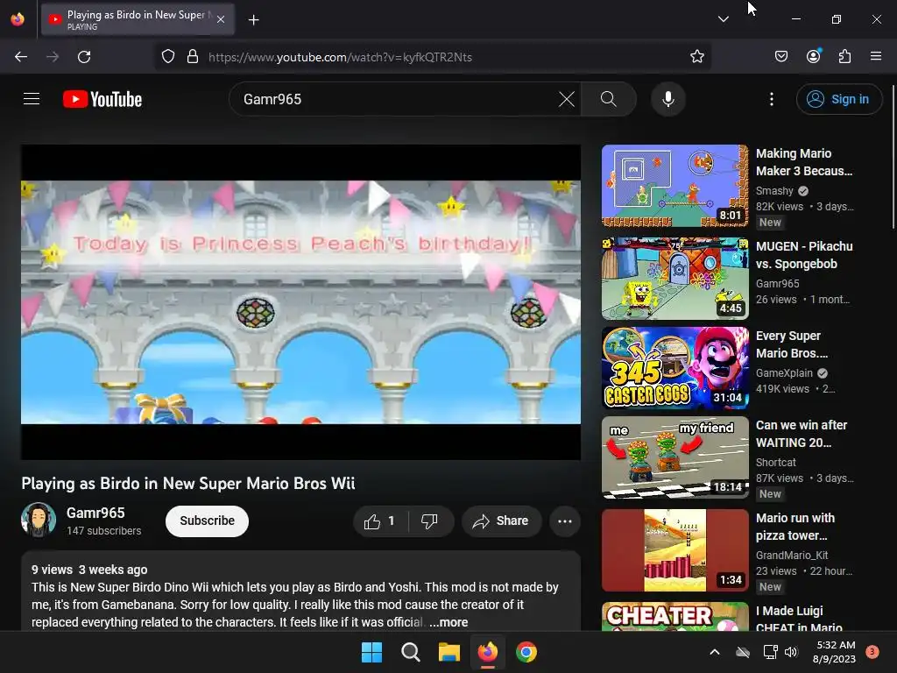Viewport: 897px width, 673px height.
Task: Go forward in Firefox
Action: (x=53, y=57)
